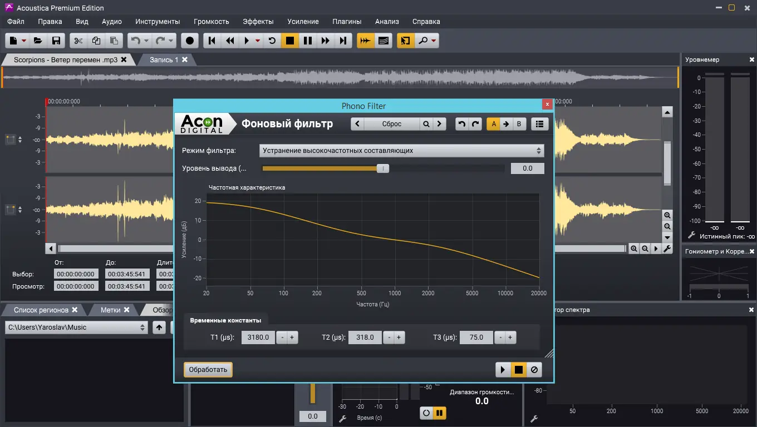Copy A settings to B with the arrow

[506, 124]
